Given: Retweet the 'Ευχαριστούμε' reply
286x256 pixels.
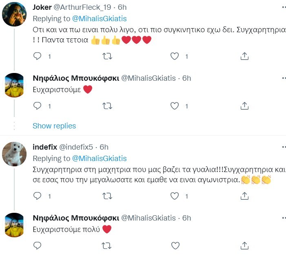Looking at the screenshot, I should 107,106.
